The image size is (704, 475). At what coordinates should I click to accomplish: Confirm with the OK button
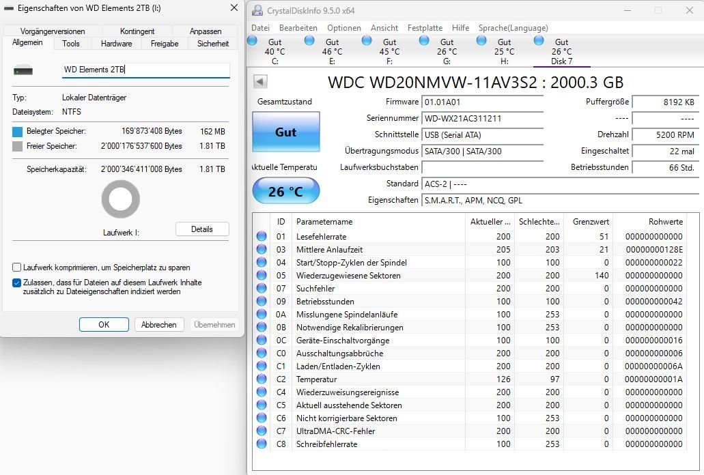pos(104,324)
